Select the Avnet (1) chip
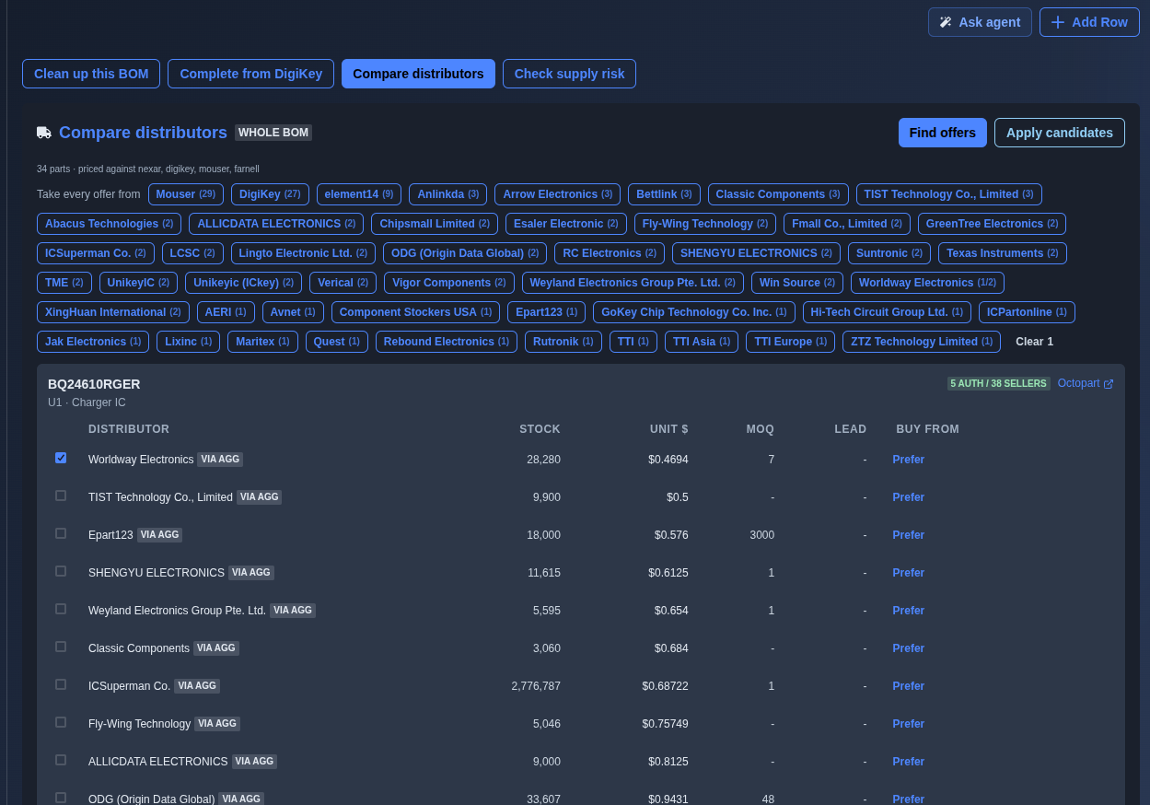The height and width of the screenshot is (805, 1150). coord(293,312)
